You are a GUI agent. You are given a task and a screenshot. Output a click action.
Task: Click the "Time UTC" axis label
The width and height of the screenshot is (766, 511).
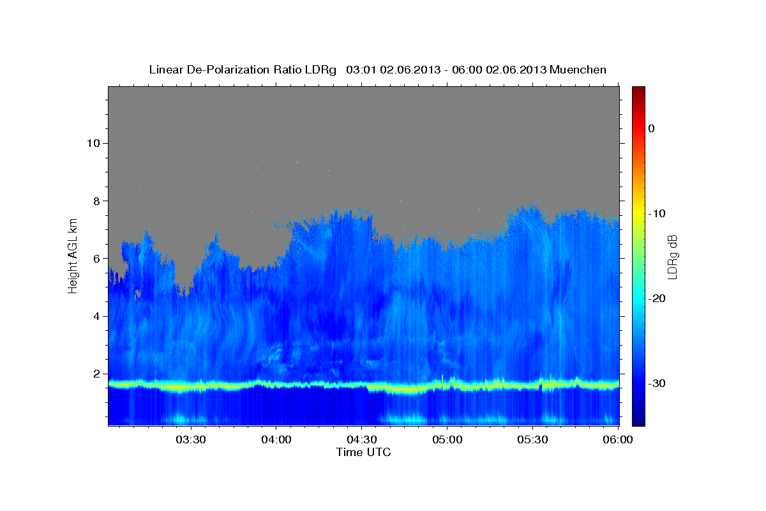[363, 452]
